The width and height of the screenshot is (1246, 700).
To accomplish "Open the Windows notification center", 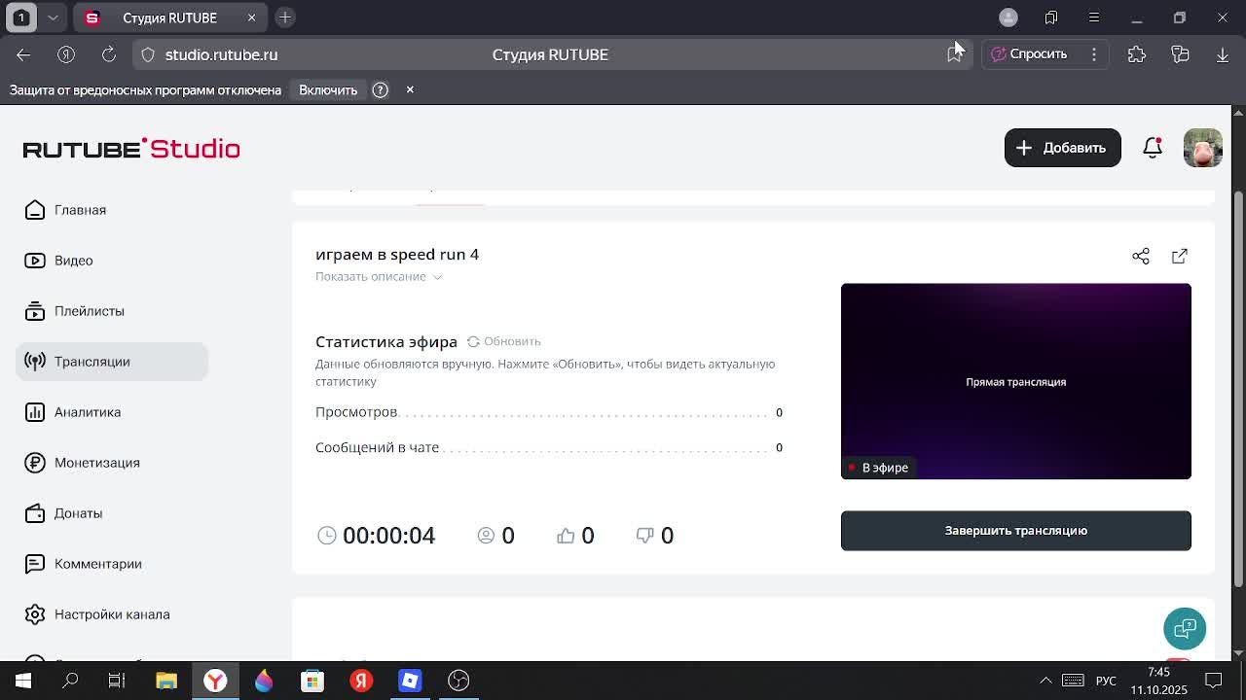I will click(1214, 681).
